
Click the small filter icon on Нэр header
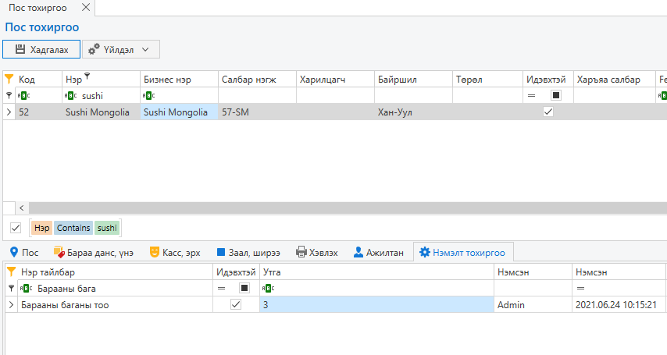click(x=87, y=76)
